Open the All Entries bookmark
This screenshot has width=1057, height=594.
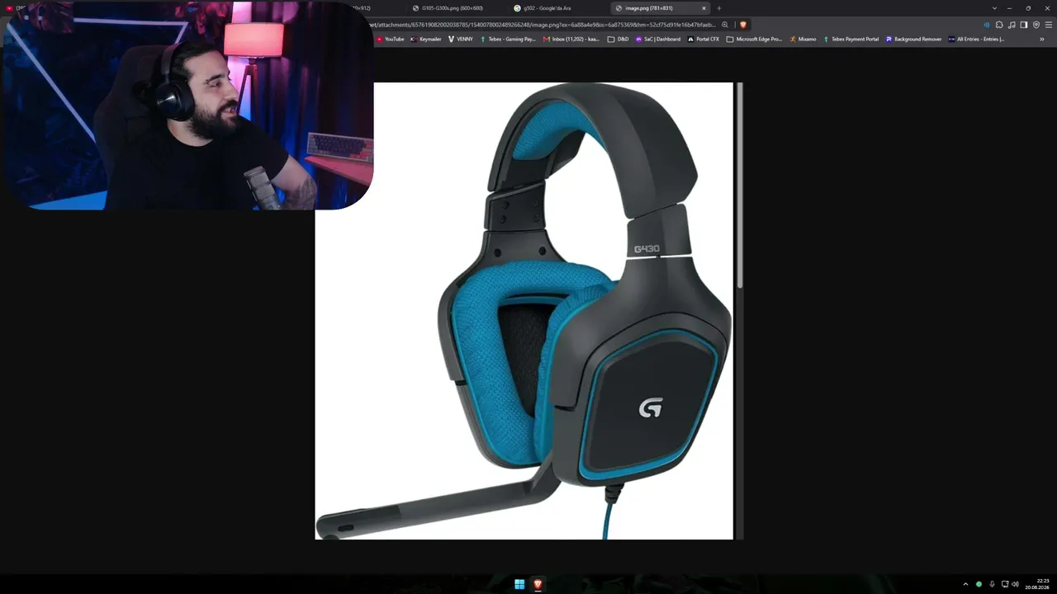(x=977, y=39)
